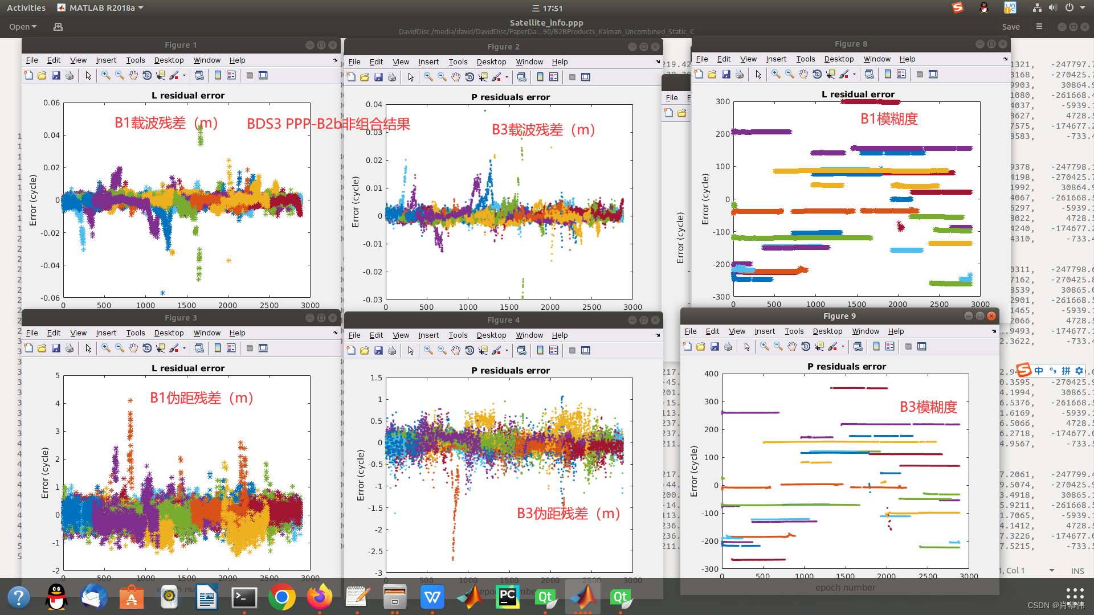Expand Brush color dropdown arrow in Figure 1

point(184,76)
